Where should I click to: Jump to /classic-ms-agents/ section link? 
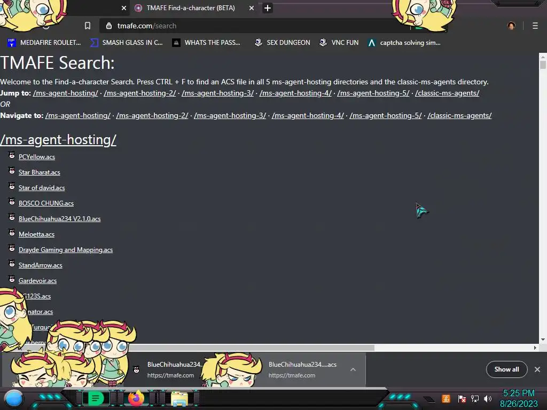click(447, 93)
